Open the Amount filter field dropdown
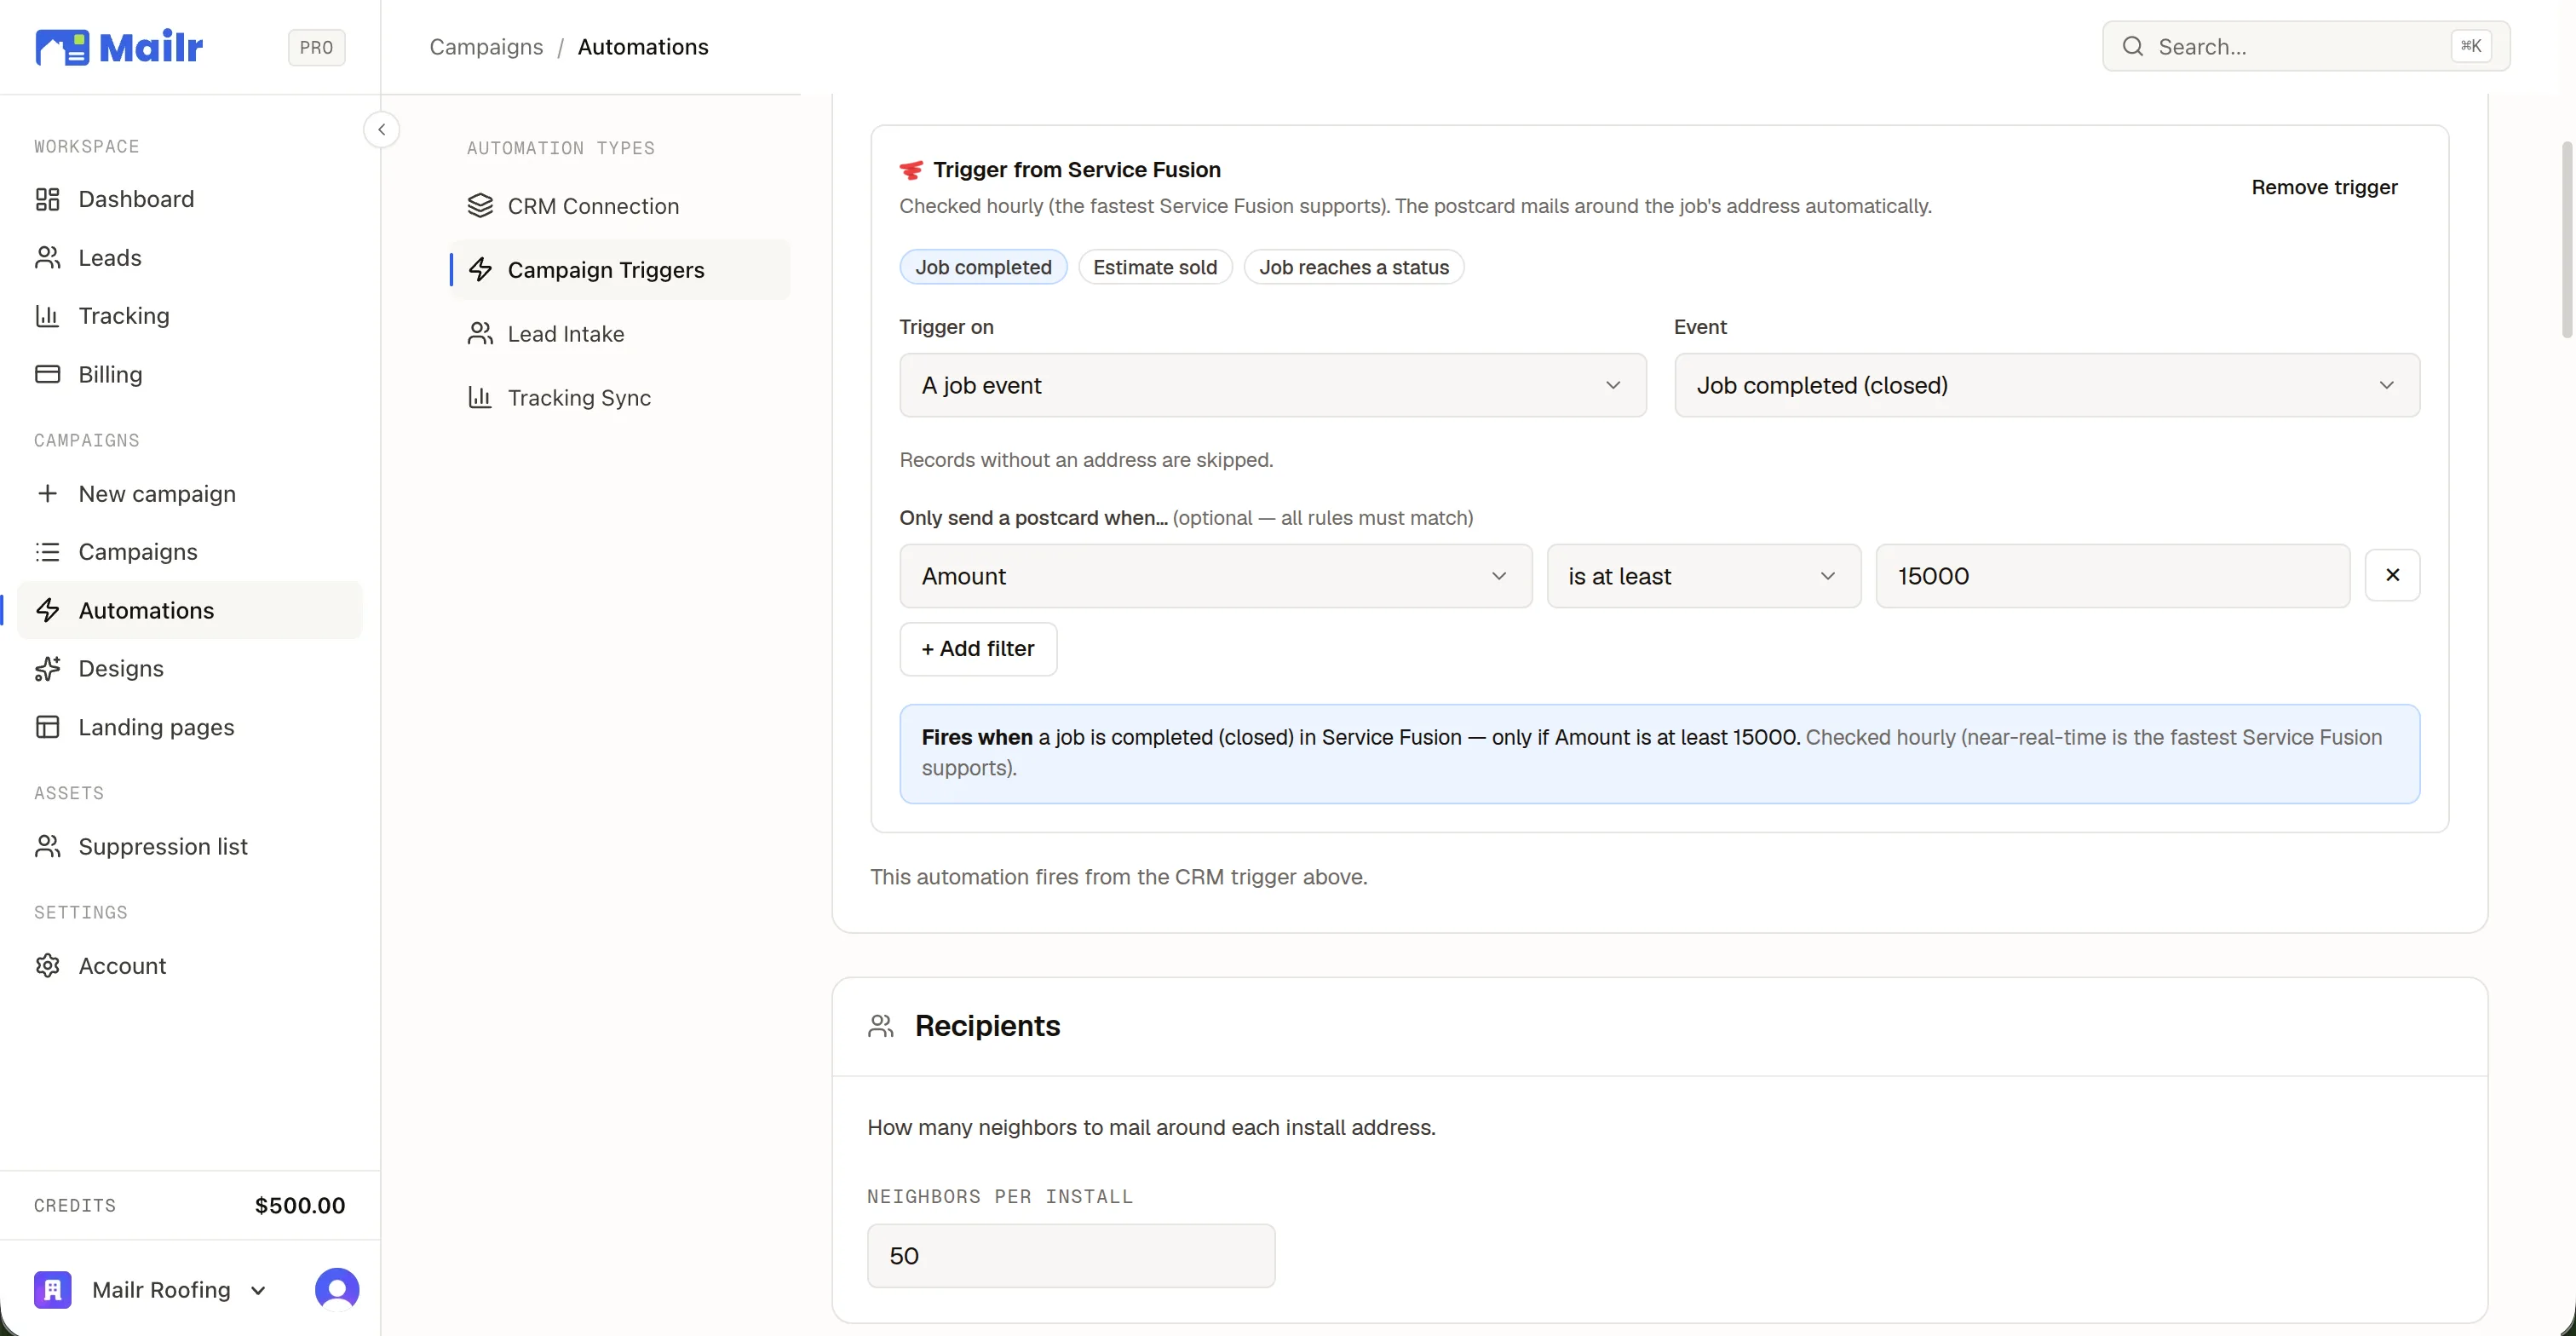This screenshot has width=2576, height=1336. point(1215,576)
